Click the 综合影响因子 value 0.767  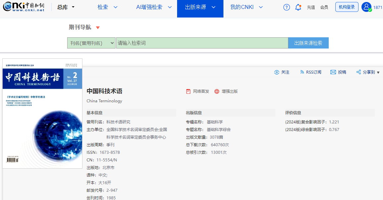click(334, 130)
